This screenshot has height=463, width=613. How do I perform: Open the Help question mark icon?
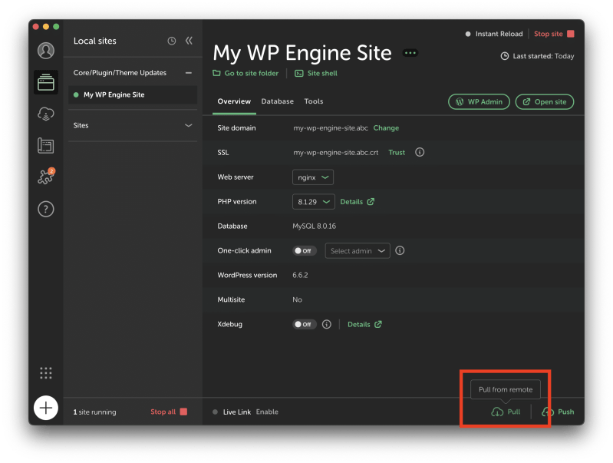[x=46, y=209]
